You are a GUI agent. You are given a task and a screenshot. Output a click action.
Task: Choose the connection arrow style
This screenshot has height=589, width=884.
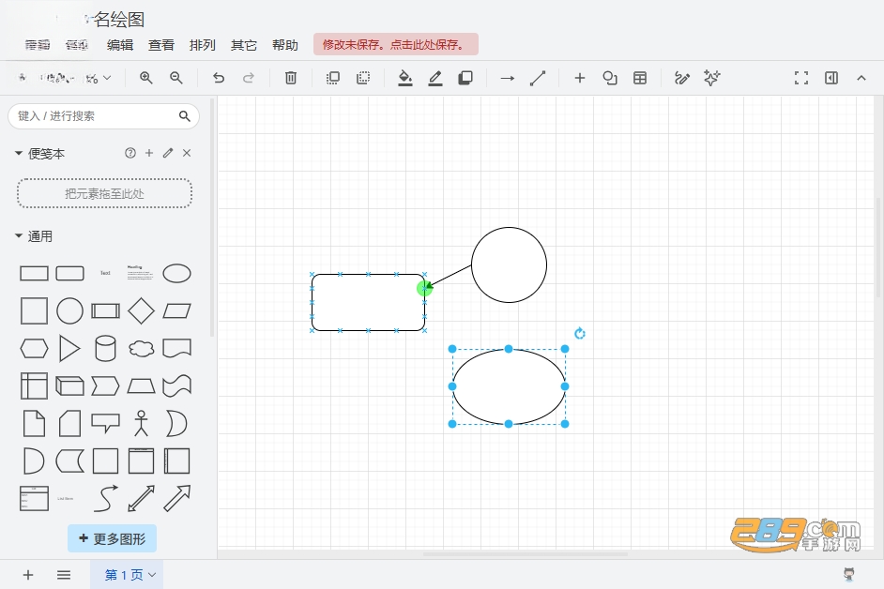pyautogui.click(x=508, y=79)
